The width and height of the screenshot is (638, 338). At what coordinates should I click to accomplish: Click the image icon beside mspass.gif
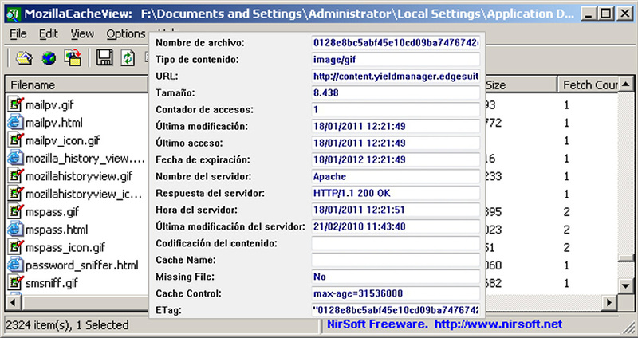coord(15,211)
